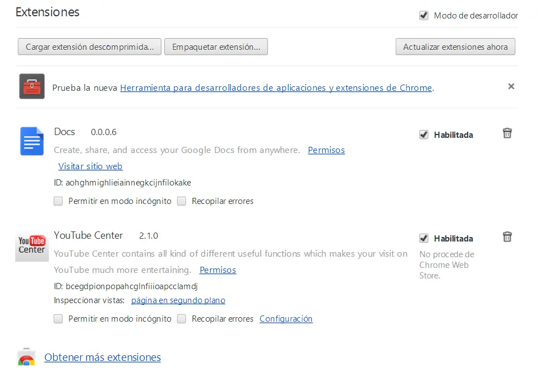Open YouTube Center Configuración link

click(x=286, y=318)
